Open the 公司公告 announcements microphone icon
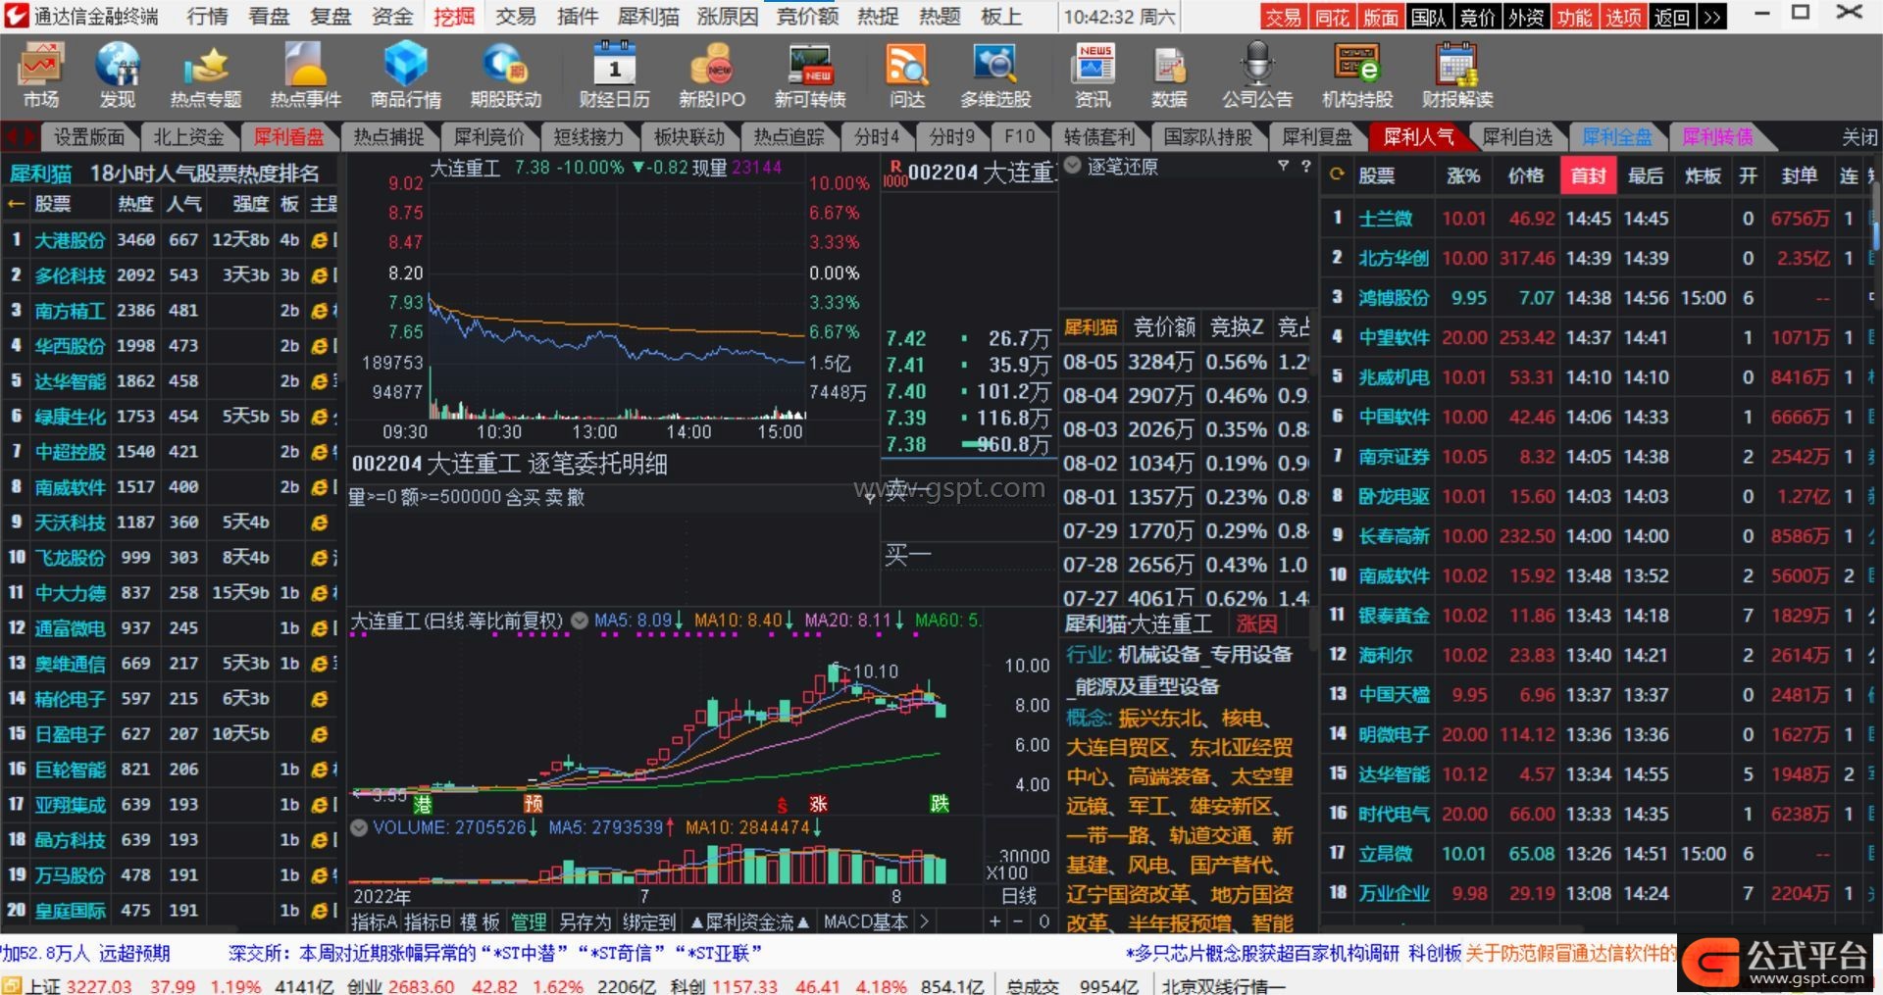 point(1257,75)
